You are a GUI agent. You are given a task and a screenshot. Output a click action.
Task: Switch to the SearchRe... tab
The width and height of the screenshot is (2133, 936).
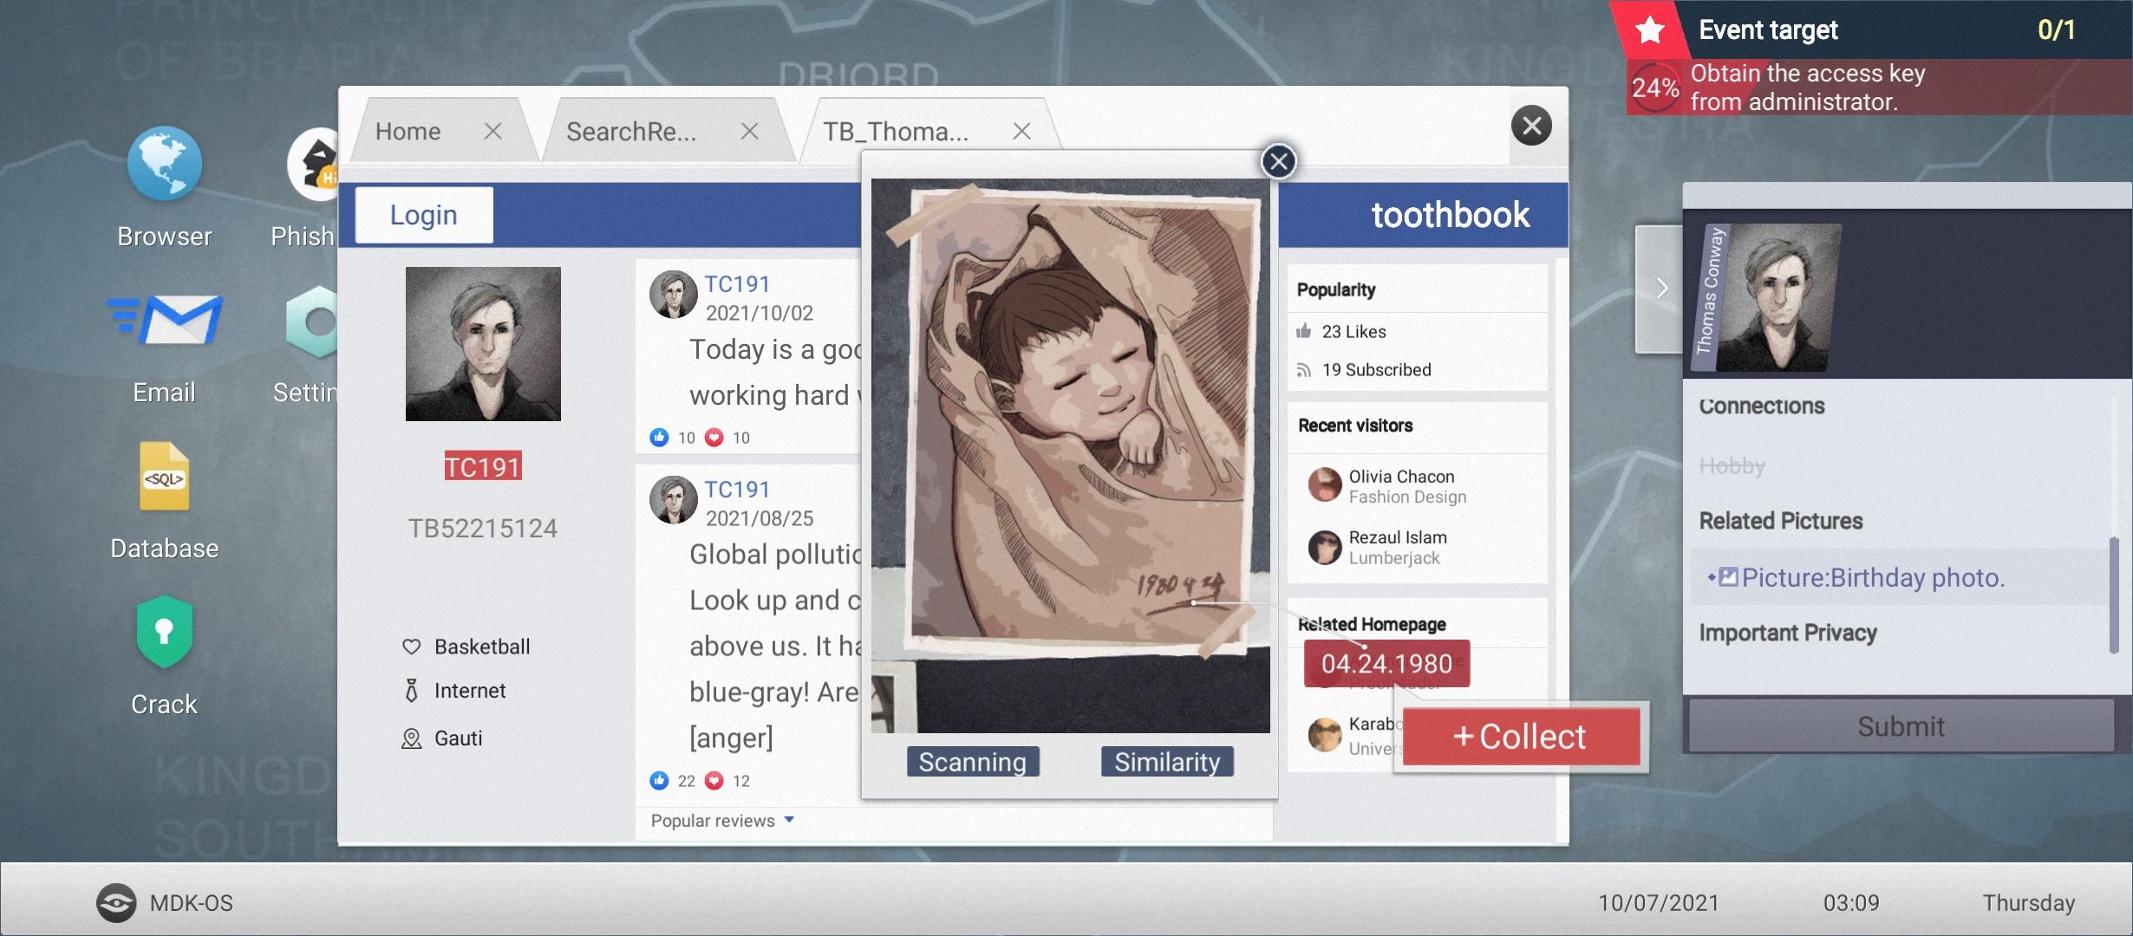[631, 132]
